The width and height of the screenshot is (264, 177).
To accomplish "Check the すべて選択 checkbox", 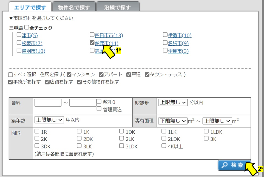I will [10, 74].
